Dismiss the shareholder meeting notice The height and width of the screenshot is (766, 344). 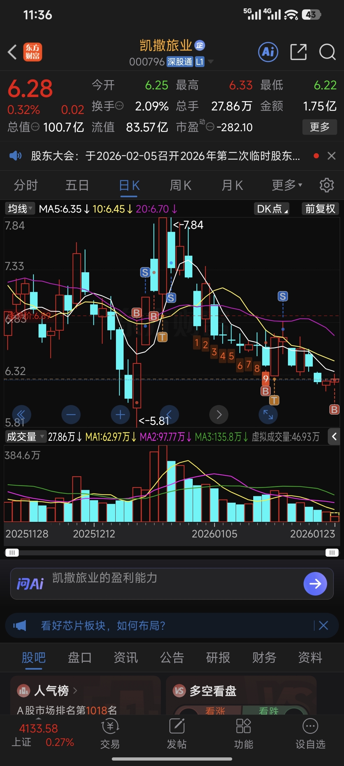pos(332,156)
